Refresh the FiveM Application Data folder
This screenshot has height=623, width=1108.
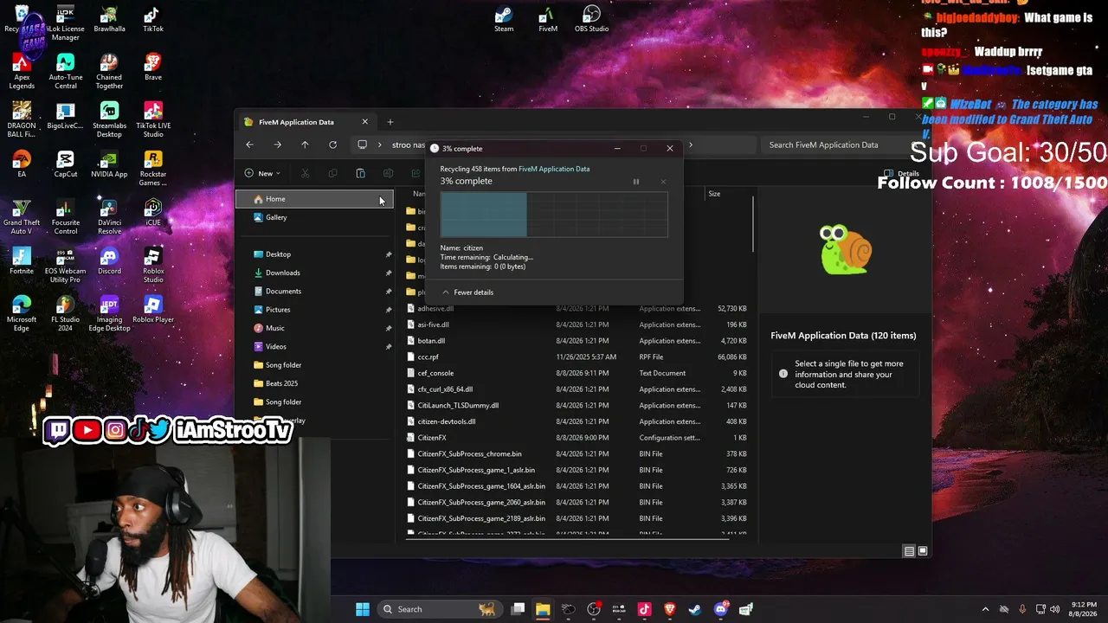click(332, 145)
